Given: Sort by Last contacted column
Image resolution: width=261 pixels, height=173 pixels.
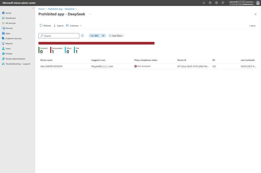Looking at the screenshot, I should tap(248, 60).
